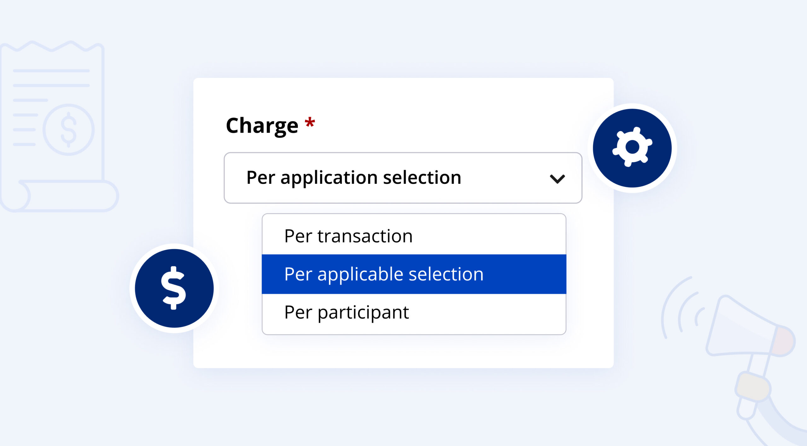Expand the Charge dropdown chevron arrow
Screen dimensions: 807x446
coord(557,179)
